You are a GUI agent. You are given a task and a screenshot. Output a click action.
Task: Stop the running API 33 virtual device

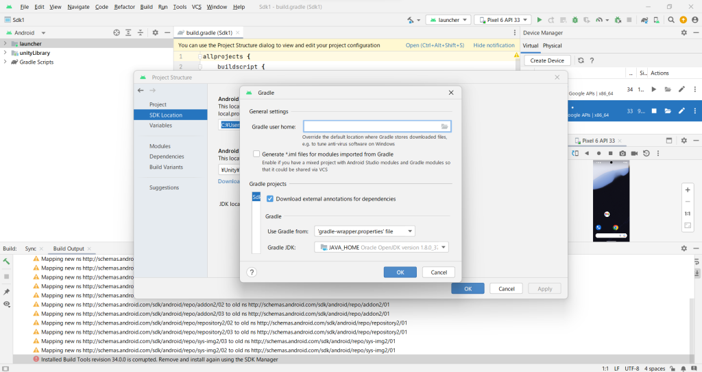tap(653, 111)
